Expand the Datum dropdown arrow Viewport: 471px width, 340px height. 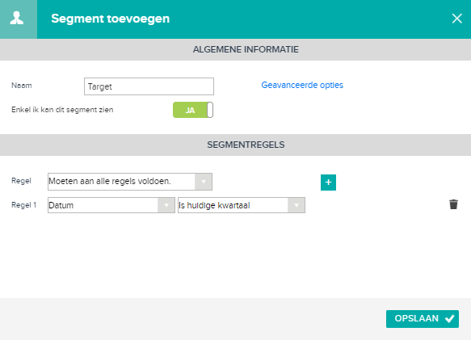pyautogui.click(x=166, y=205)
